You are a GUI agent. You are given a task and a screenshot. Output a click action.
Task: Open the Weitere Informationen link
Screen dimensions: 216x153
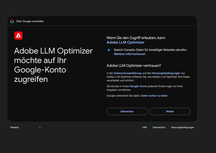click(130, 54)
